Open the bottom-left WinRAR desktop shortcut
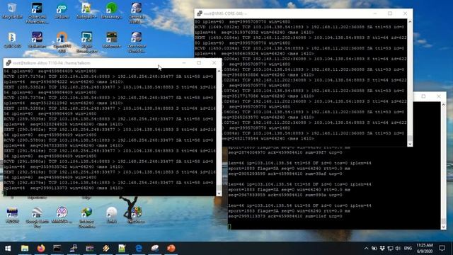This screenshot has width=453, height=255. [12, 215]
